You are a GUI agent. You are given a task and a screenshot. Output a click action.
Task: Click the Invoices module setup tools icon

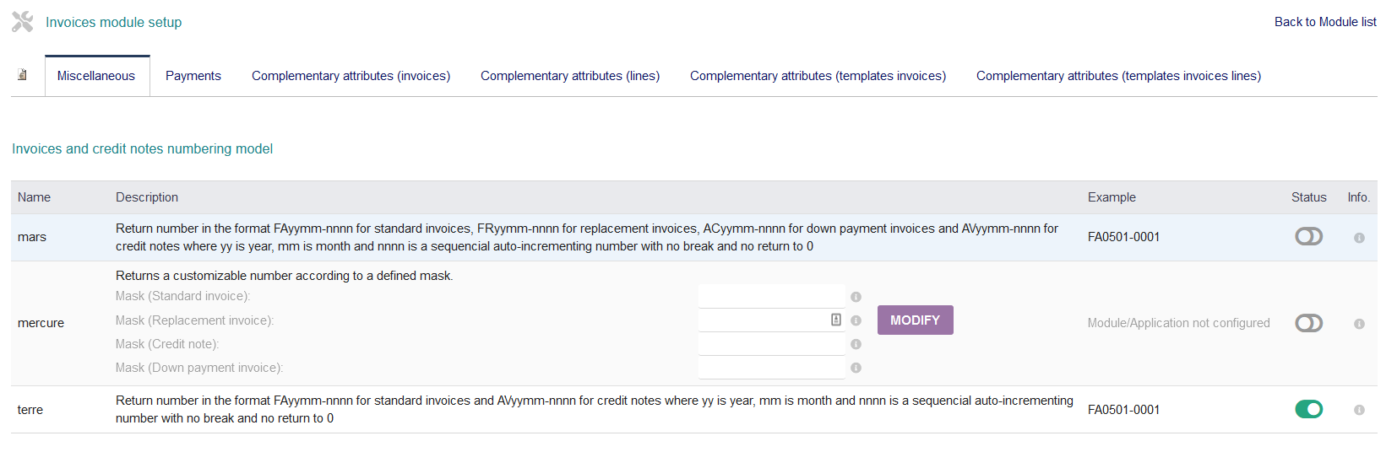(23, 22)
